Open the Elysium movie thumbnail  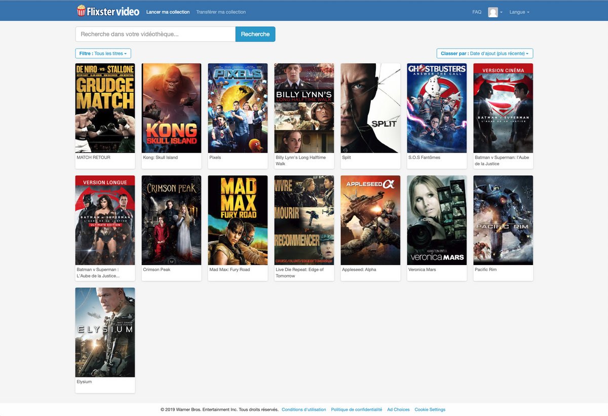(x=105, y=332)
